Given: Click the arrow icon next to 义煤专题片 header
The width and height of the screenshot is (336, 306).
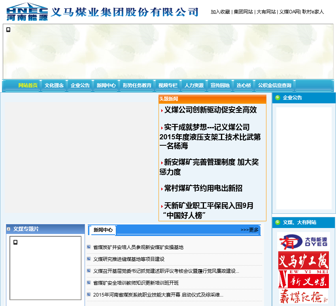Looking at the screenshot, I should pyautogui.click(x=9, y=229).
